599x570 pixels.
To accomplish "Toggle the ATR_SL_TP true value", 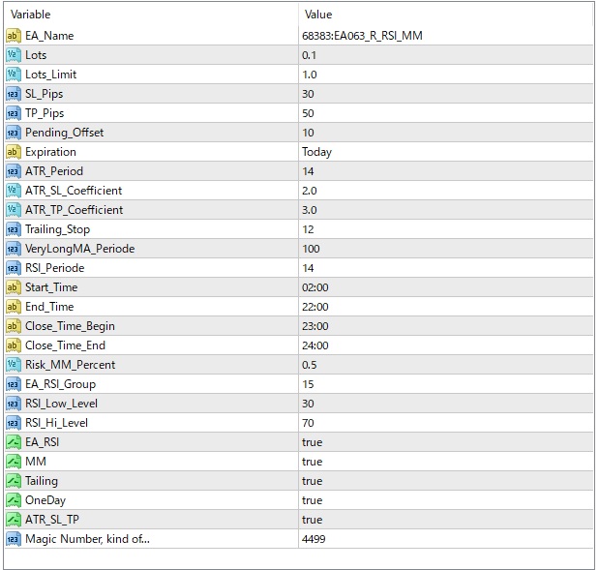I will [x=313, y=520].
